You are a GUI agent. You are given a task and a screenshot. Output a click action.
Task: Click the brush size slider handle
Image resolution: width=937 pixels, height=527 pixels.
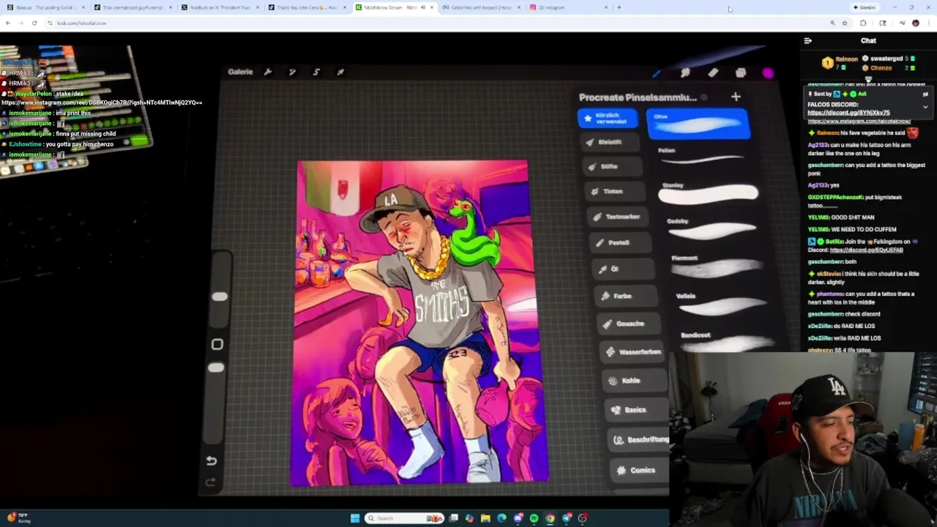click(219, 296)
